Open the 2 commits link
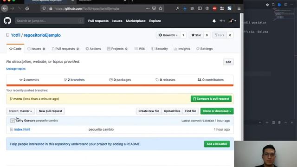This screenshot has width=297, height=167. click(x=29, y=80)
